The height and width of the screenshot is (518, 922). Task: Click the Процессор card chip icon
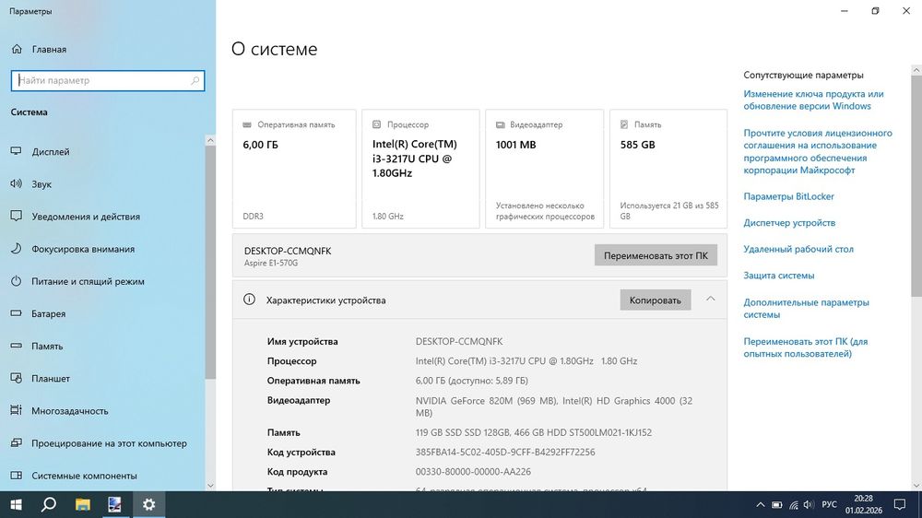tap(376, 124)
